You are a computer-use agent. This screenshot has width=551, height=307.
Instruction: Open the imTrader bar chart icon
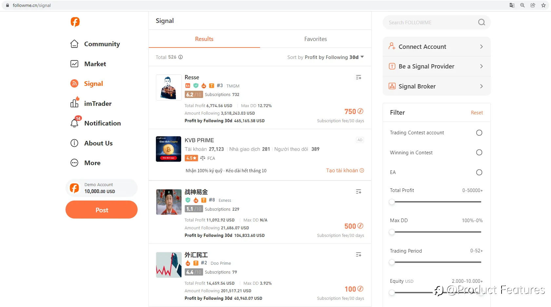pyautogui.click(x=74, y=103)
